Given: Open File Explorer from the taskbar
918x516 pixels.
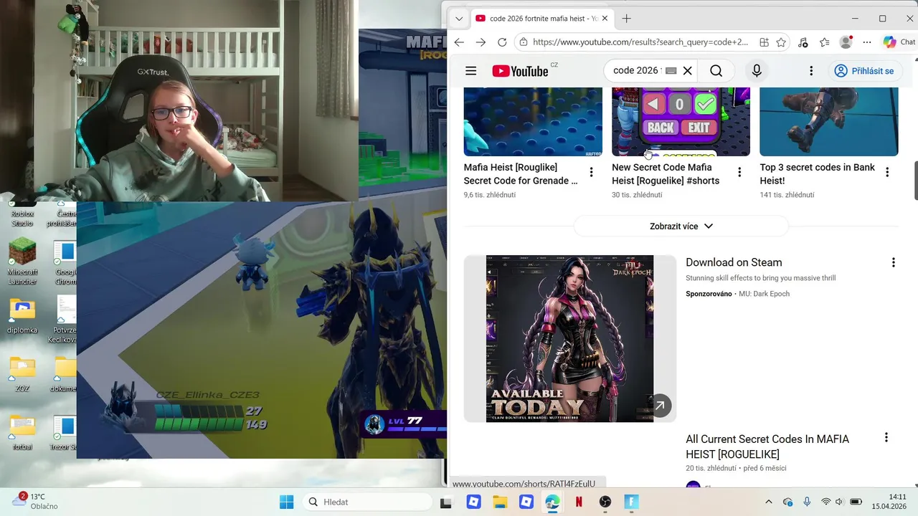Looking at the screenshot, I should point(500,502).
